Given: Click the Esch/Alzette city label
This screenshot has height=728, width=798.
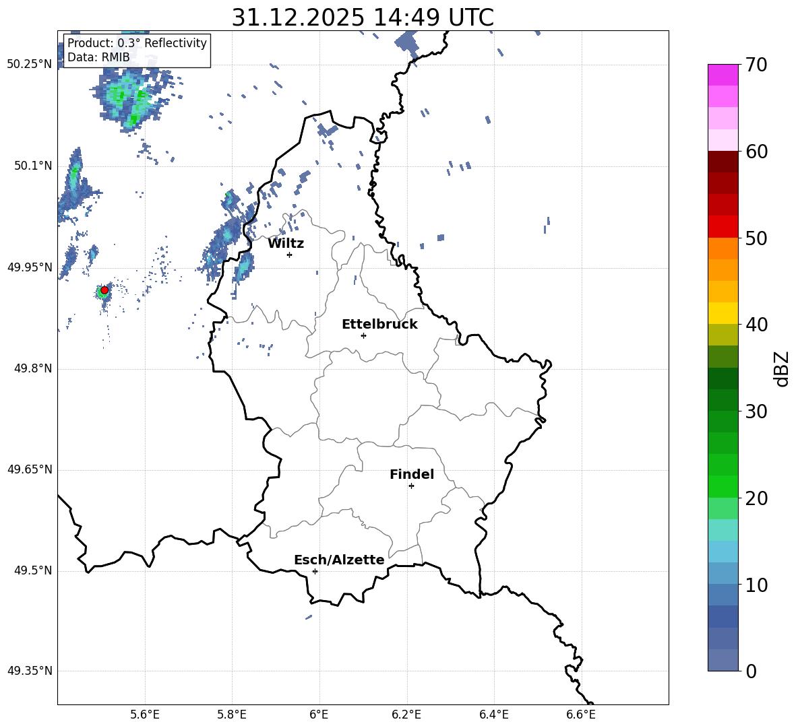Looking at the screenshot, I should (x=339, y=560).
